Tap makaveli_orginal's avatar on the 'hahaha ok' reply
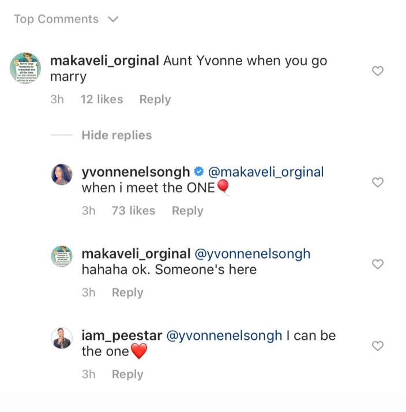This screenshot has height=412, width=406. click(62, 256)
